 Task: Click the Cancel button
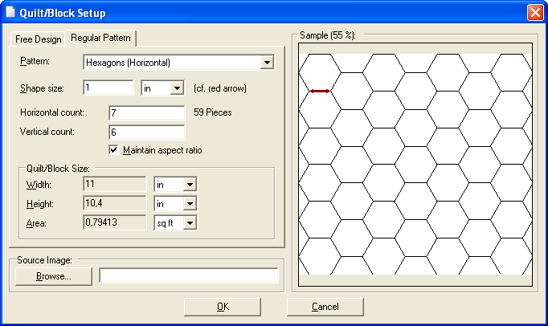325,307
